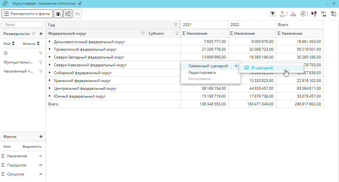339x182 pixels.
Task: Show the Сельское fact via eye icon
Action: (40, 174)
